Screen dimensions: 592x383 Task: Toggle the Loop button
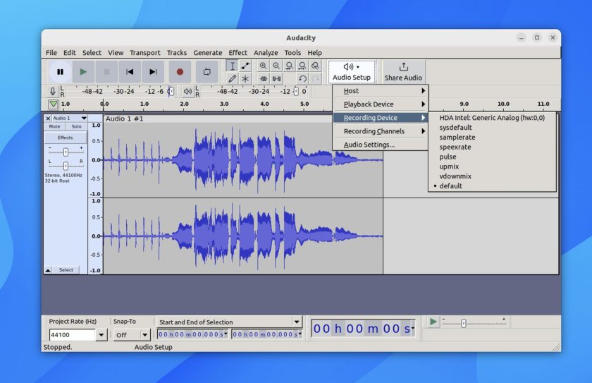(x=207, y=72)
